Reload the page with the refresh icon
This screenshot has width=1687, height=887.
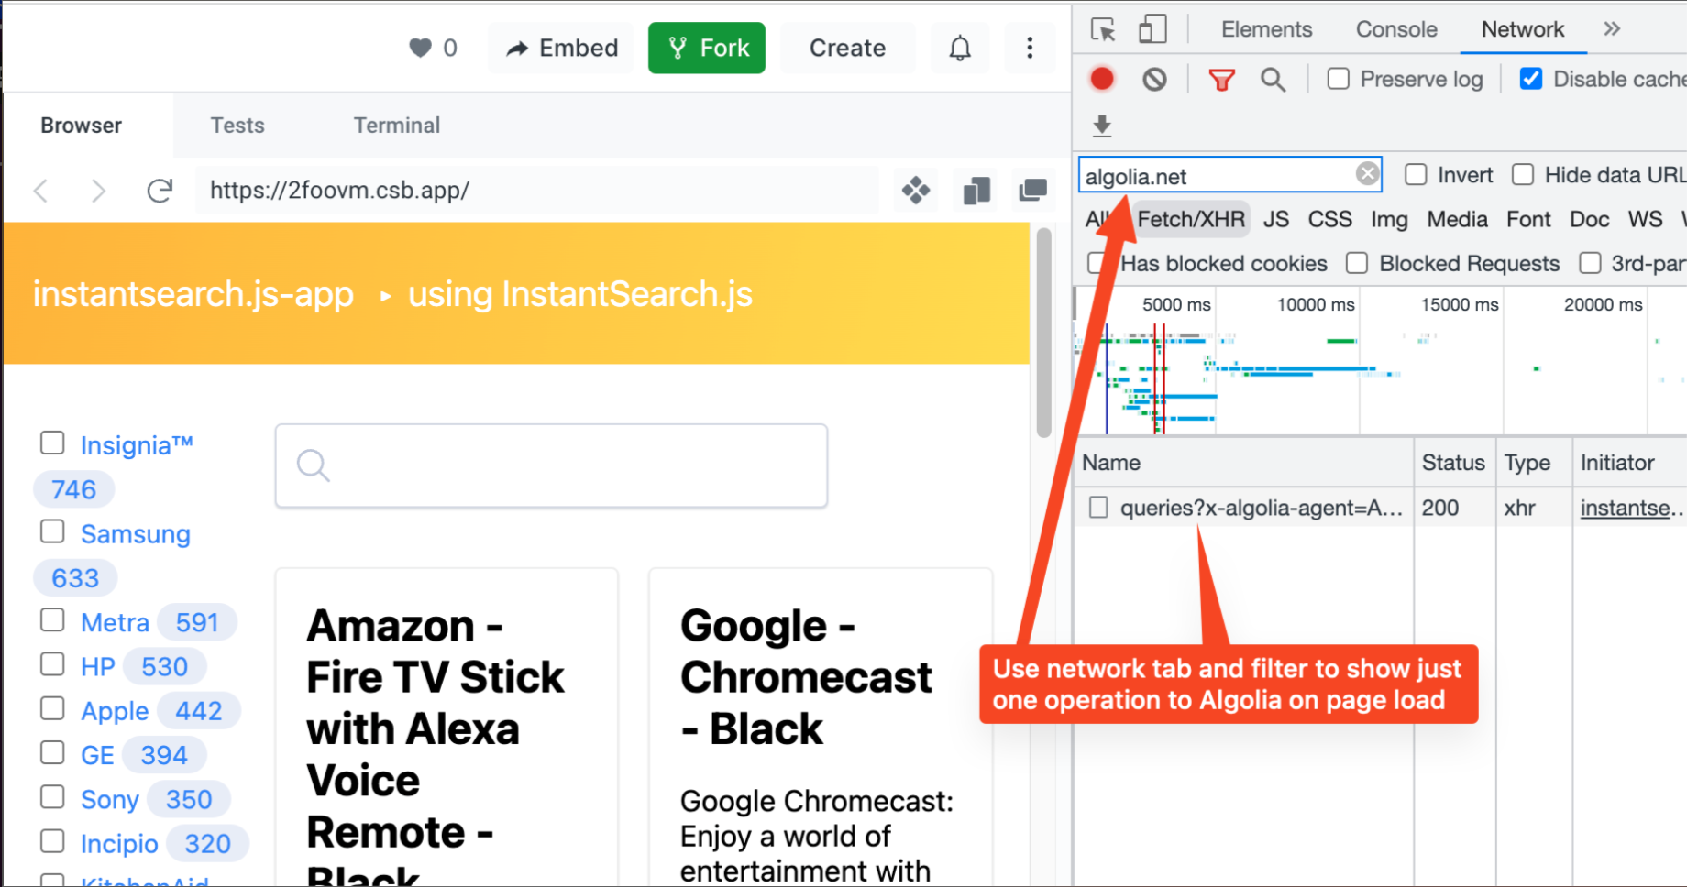[x=160, y=190]
